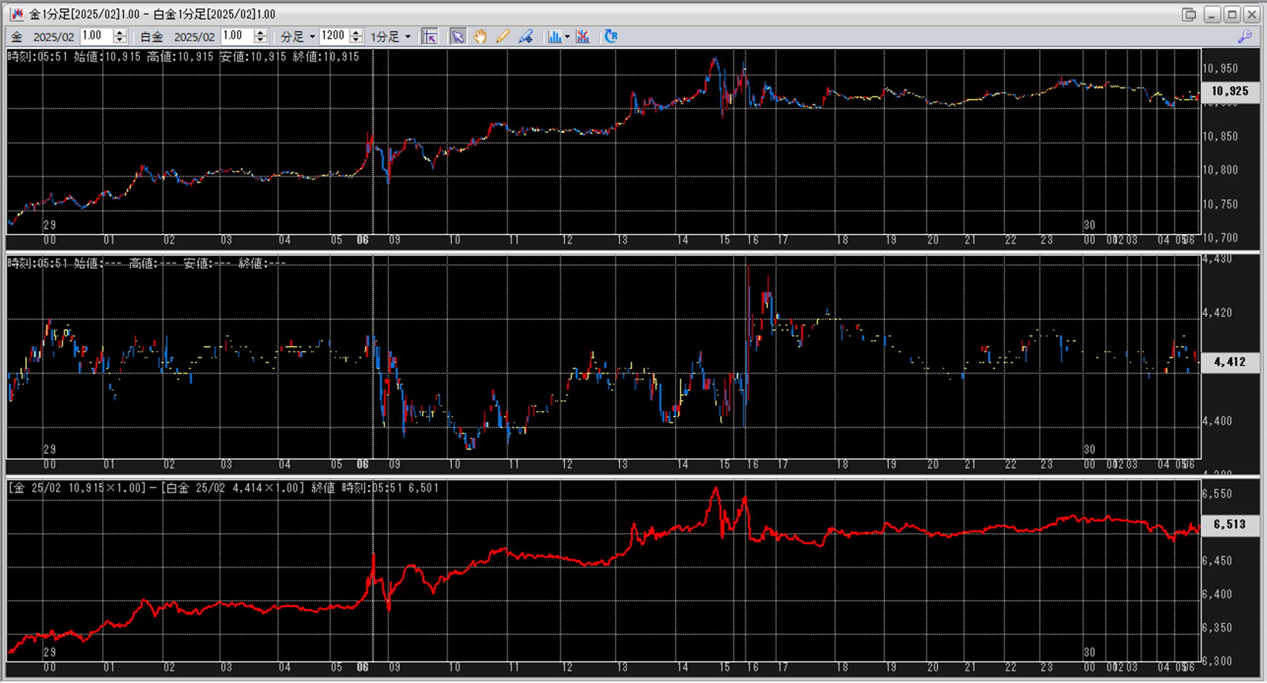
Task: Maximize the chart window
Action: point(1232,14)
